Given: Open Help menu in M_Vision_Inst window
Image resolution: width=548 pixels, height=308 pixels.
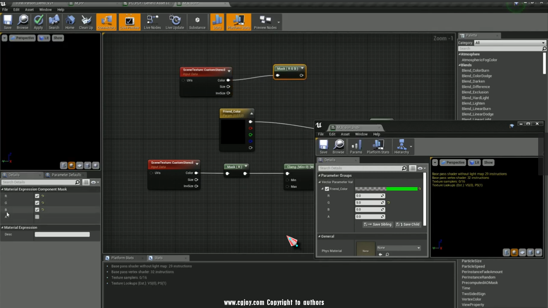Looking at the screenshot, I should pos(376,134).
